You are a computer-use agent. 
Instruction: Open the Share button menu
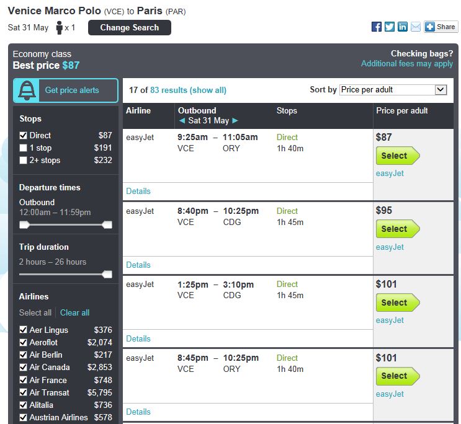[x=441, y=27]
